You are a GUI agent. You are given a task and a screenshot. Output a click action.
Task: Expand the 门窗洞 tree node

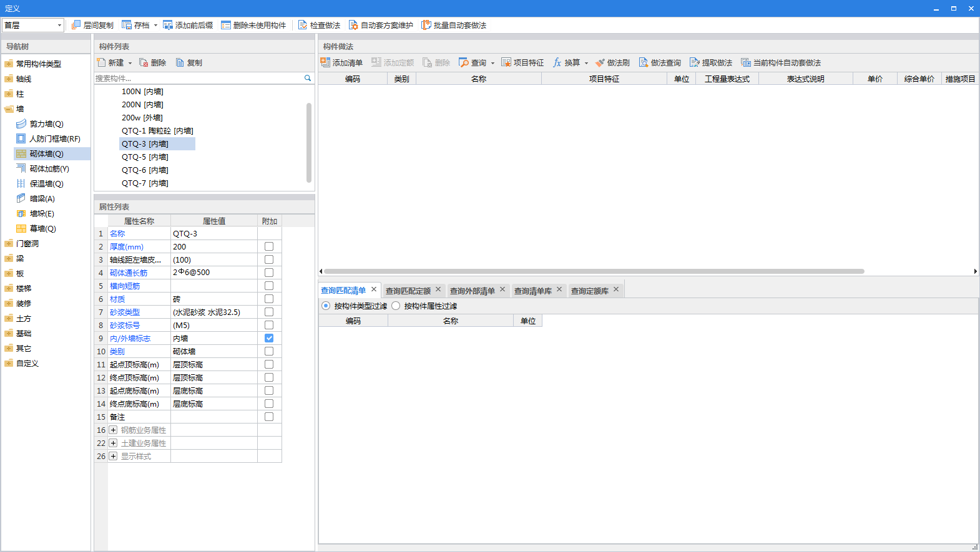[x=9, y=243]
